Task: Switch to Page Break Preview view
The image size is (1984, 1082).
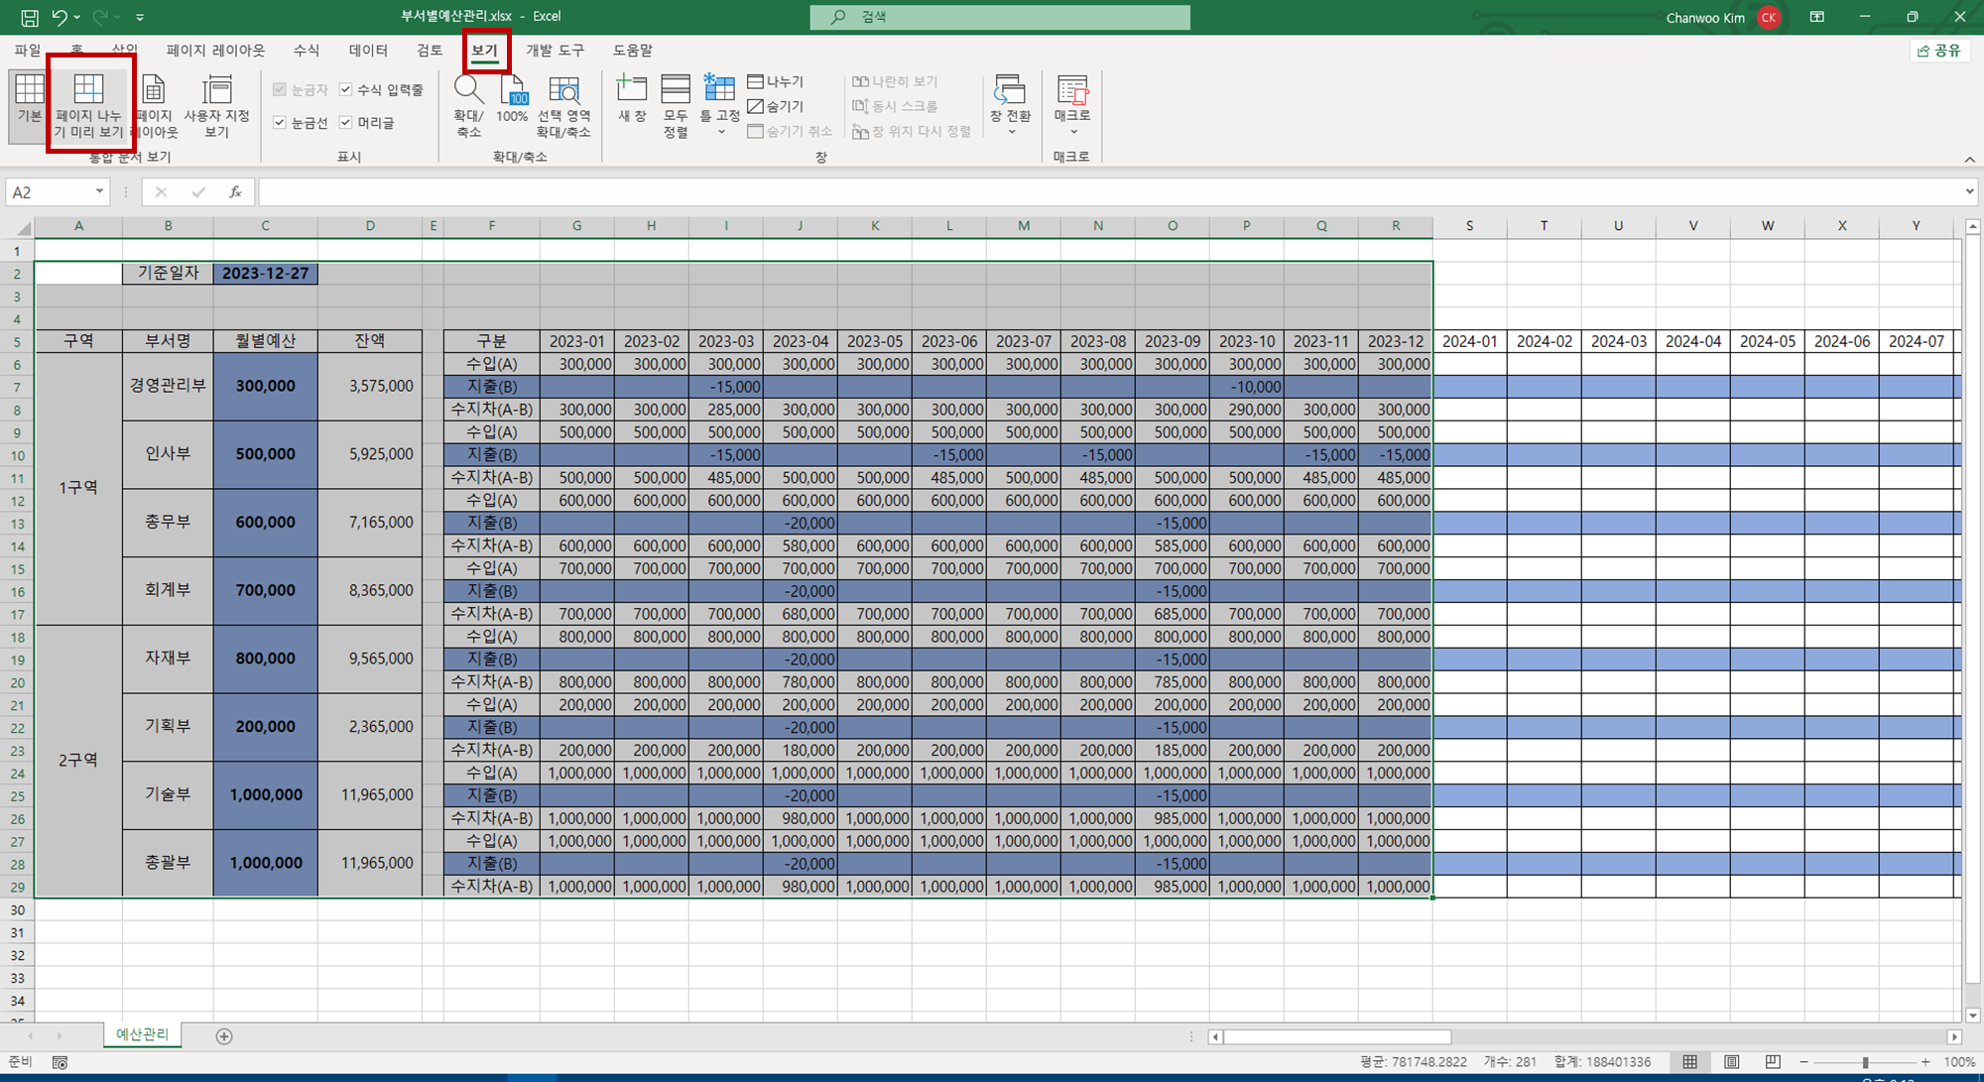Action: point(88,106)
